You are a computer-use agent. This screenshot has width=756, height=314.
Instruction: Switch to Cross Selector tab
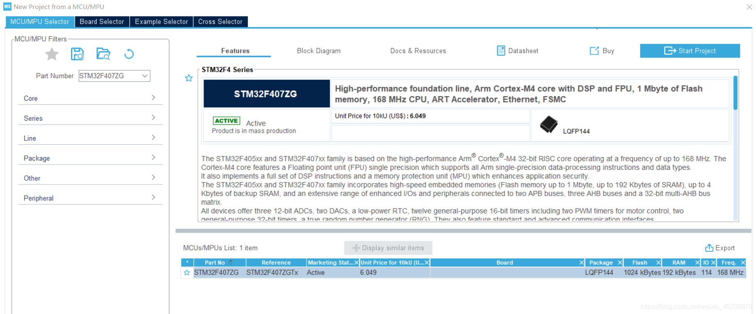point(220,22)
